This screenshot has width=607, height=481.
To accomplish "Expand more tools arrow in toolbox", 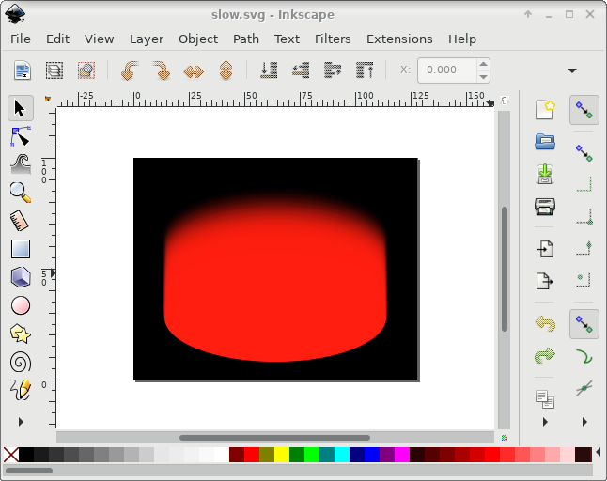I will 21,422.
